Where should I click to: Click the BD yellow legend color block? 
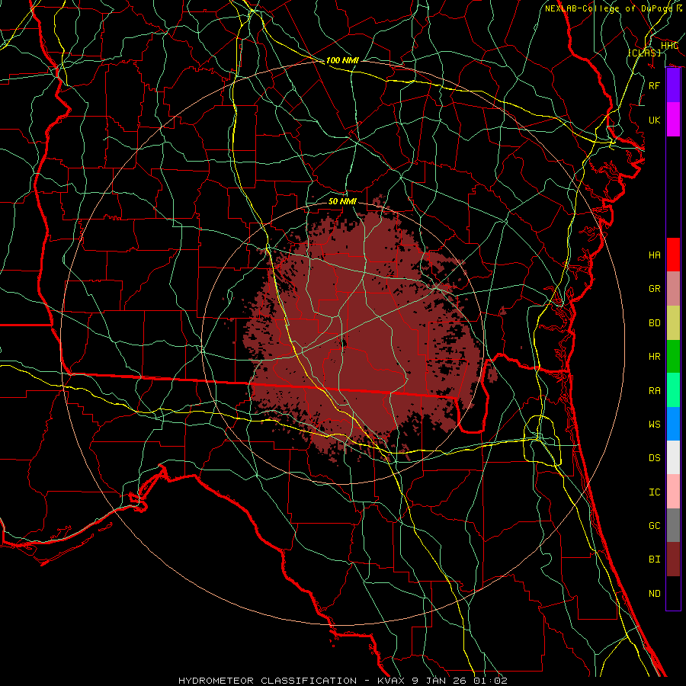coord(673,323)
